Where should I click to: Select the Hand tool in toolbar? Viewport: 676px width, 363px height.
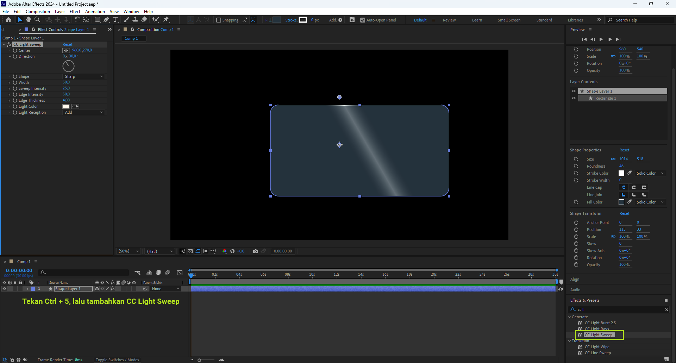coord(29,20)
